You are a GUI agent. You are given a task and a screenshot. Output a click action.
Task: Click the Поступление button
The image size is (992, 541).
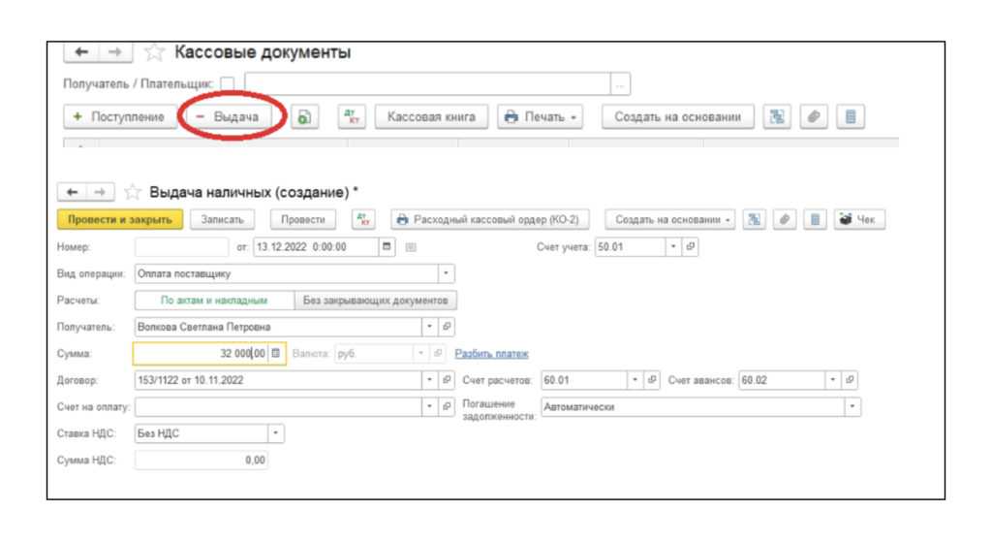(119, 117)
